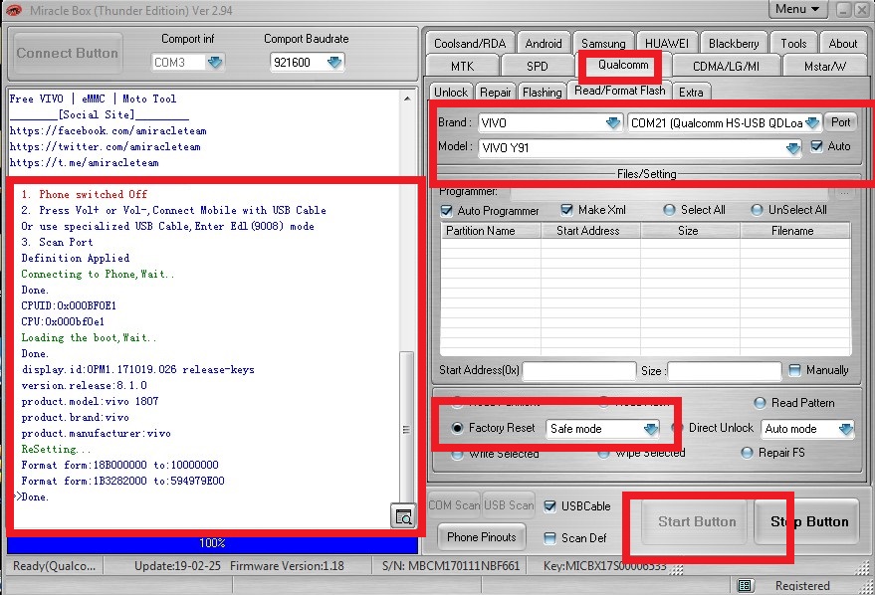Screen dimensions: 875x595
Task: Open the Unlock sub-tab
Action: (x=451, y=92)
